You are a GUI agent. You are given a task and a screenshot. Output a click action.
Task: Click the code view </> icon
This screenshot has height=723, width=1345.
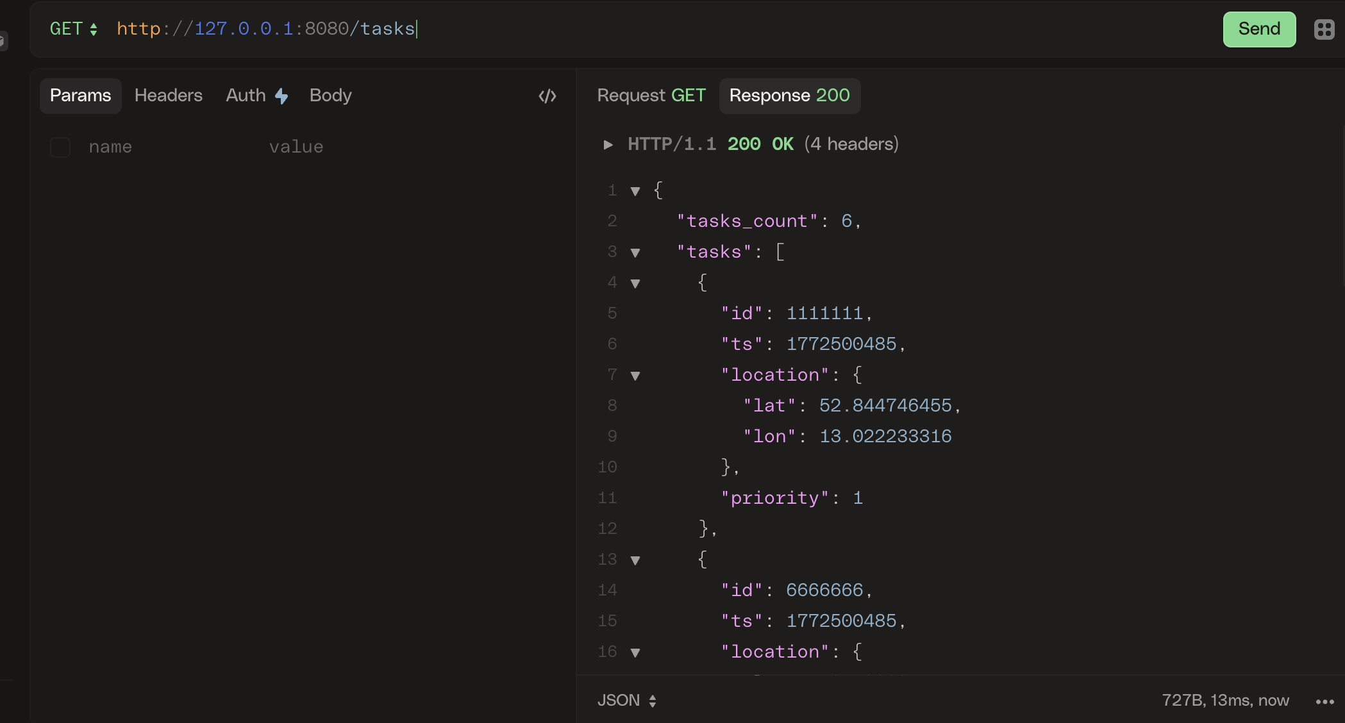547,96
